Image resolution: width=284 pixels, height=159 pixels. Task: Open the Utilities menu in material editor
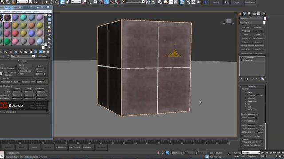pos(36,11)
